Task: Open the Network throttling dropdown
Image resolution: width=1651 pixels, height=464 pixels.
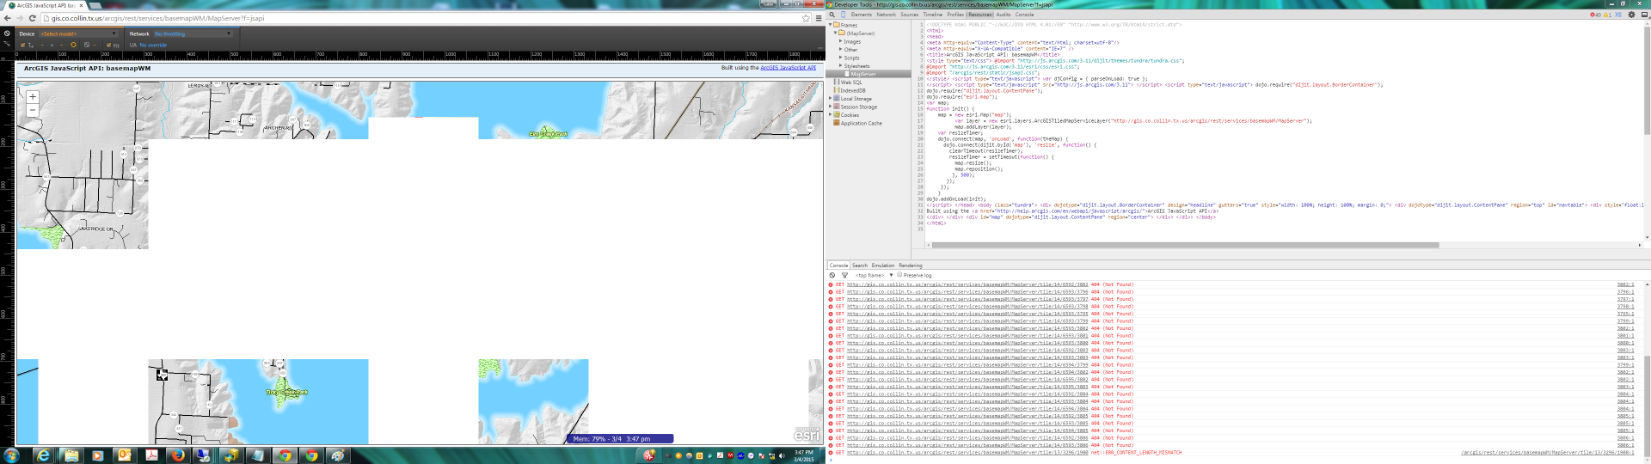Action: (193, 34)
